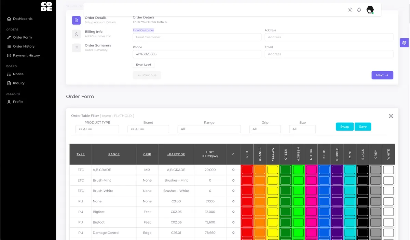Click the CODE logo in sidebar
This screenshot has height=240, width=410.
[46, 7]
